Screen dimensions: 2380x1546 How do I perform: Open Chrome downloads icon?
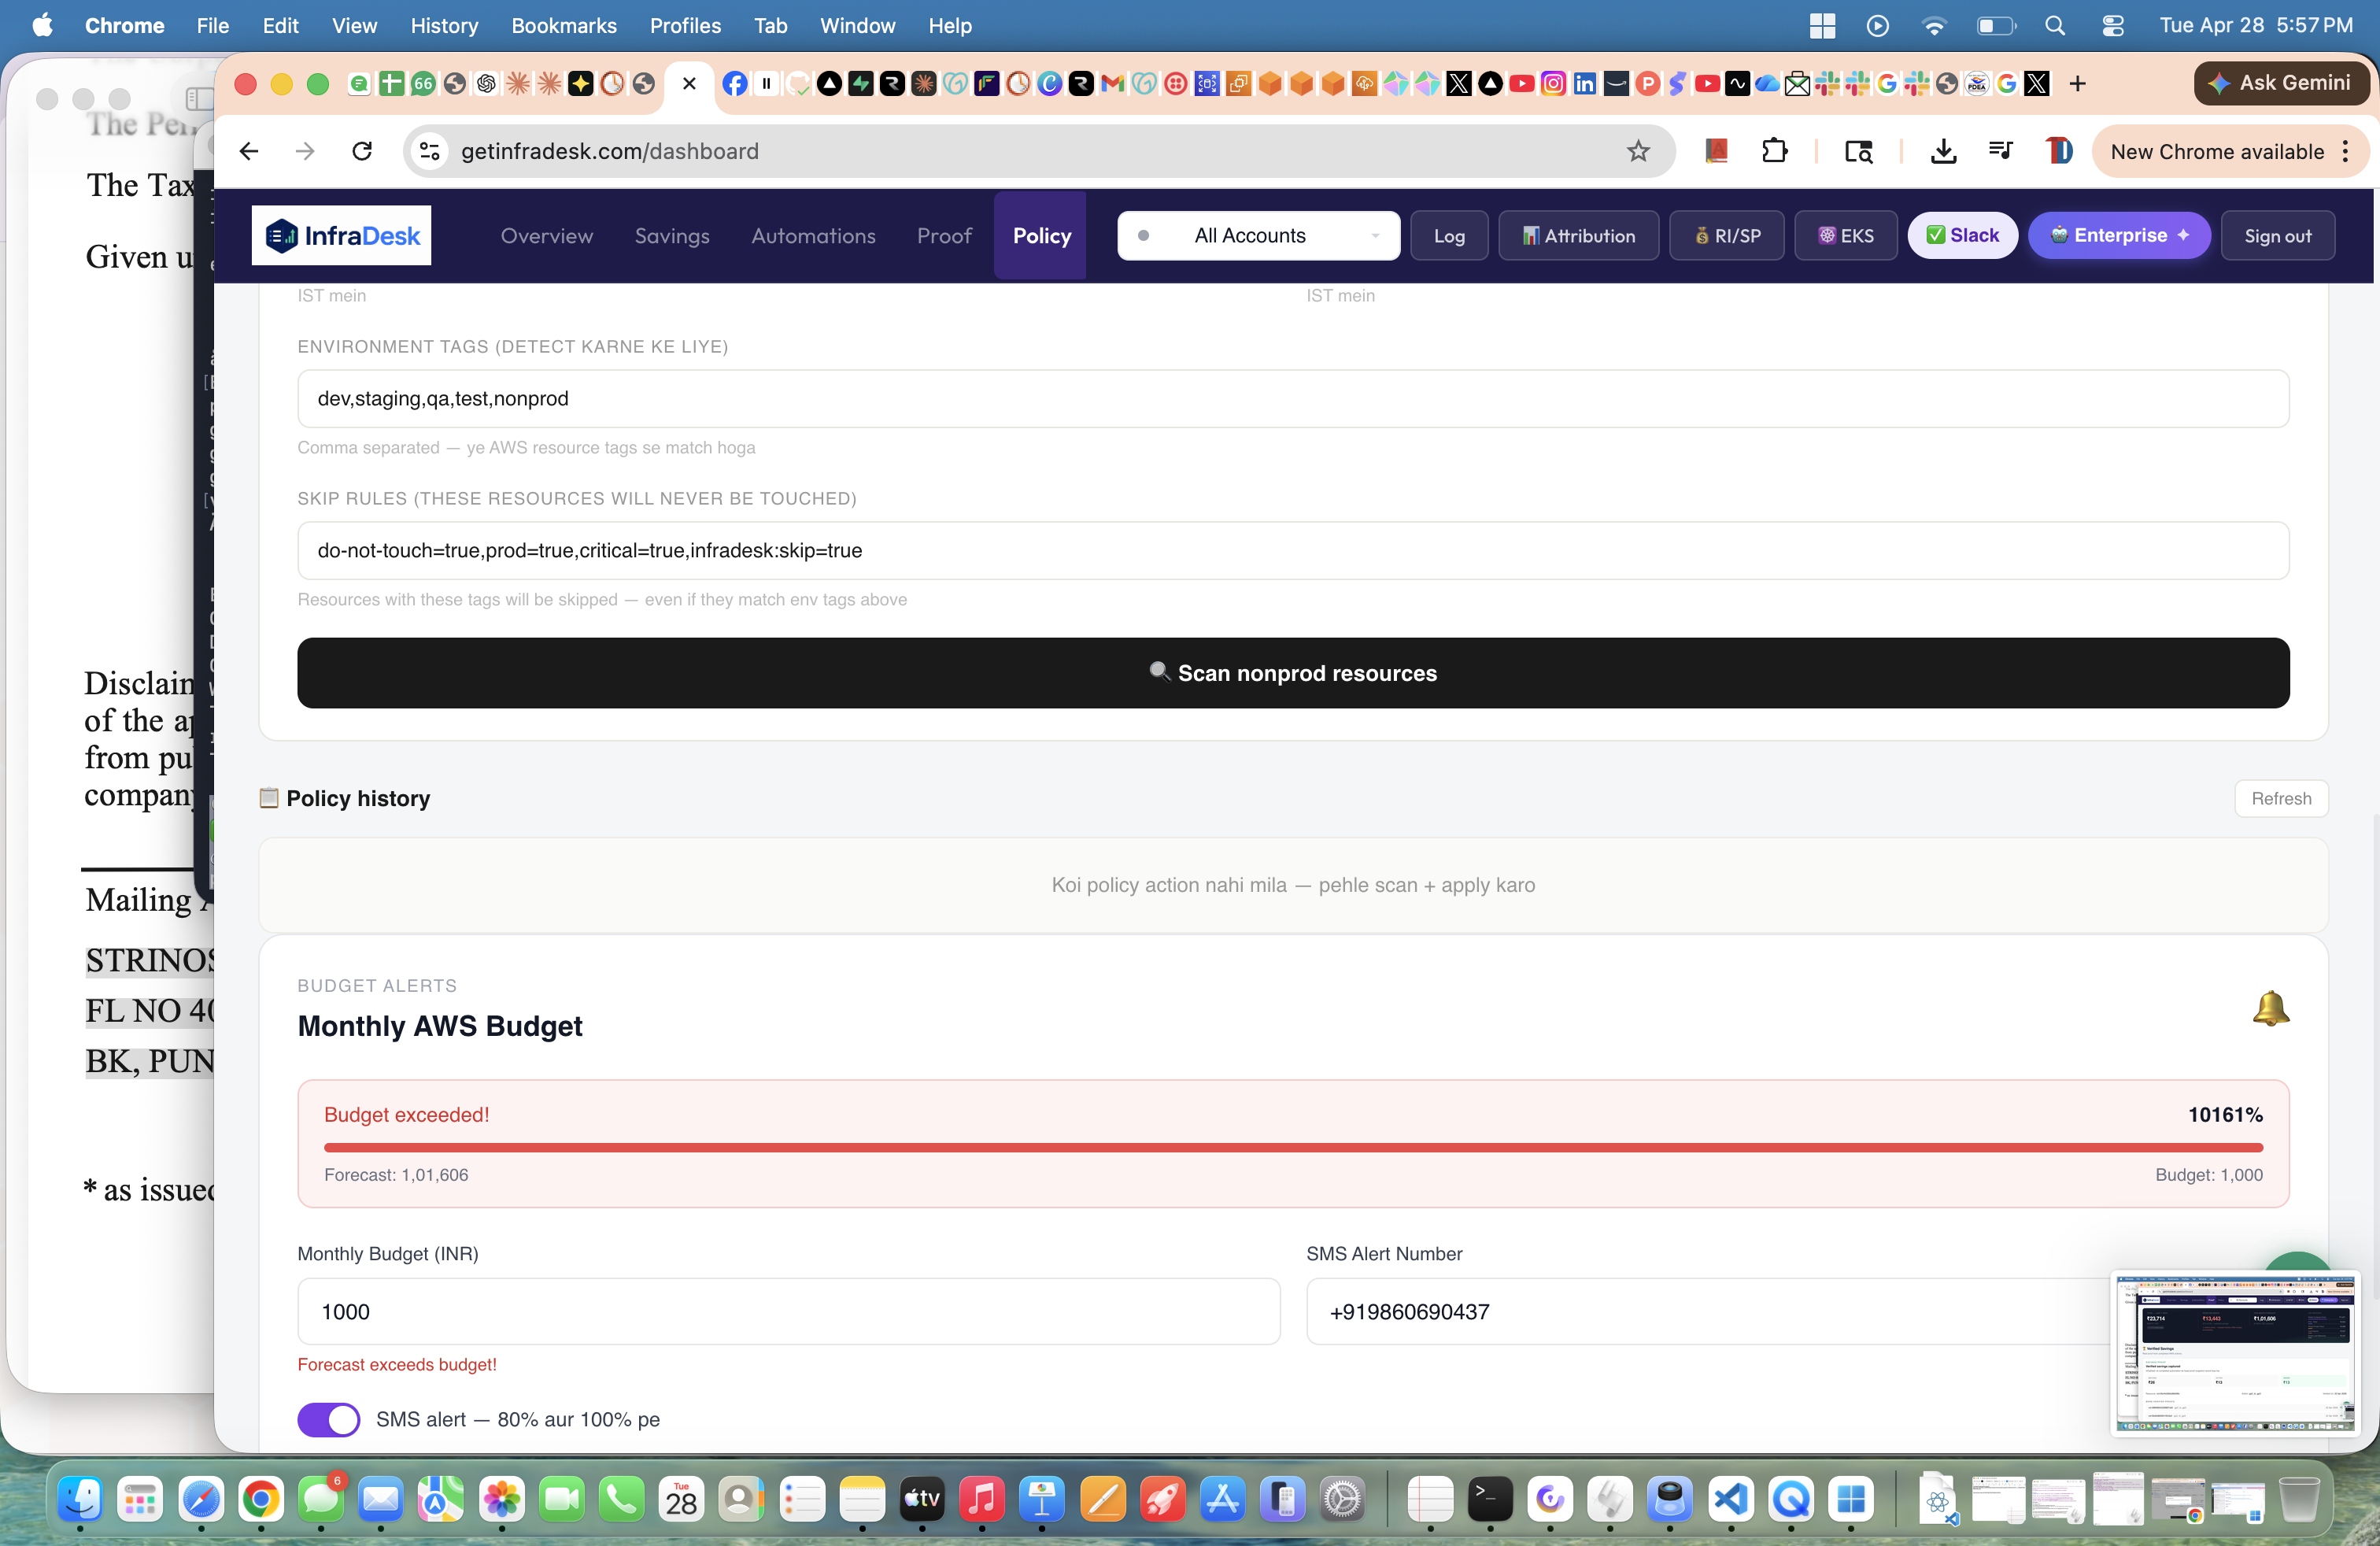point(1943,151)
